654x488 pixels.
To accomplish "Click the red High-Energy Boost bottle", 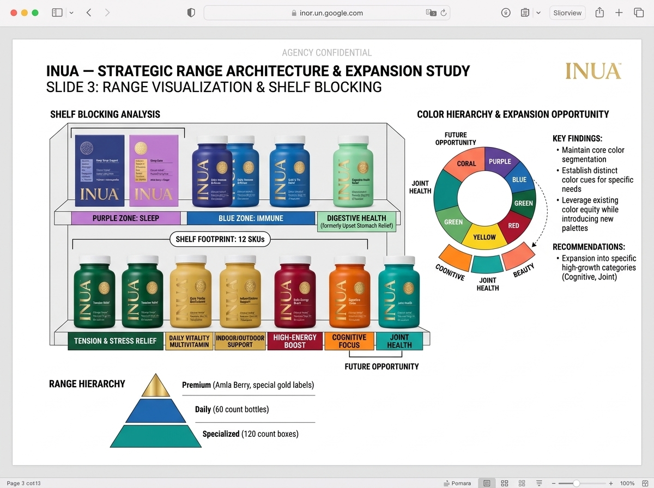I will click(x=295, y=291).
